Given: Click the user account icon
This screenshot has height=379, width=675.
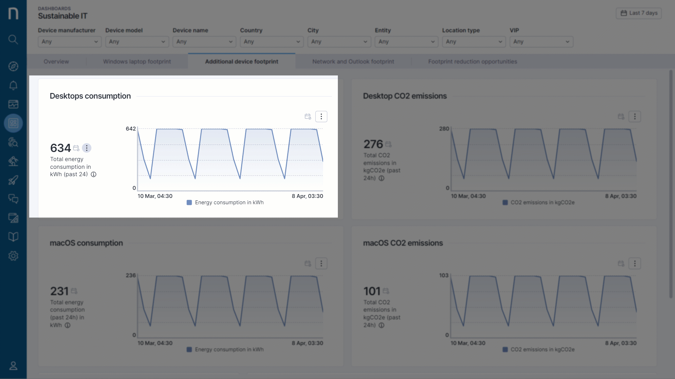Looking at the screenshot, I should [x=13, y=366].
